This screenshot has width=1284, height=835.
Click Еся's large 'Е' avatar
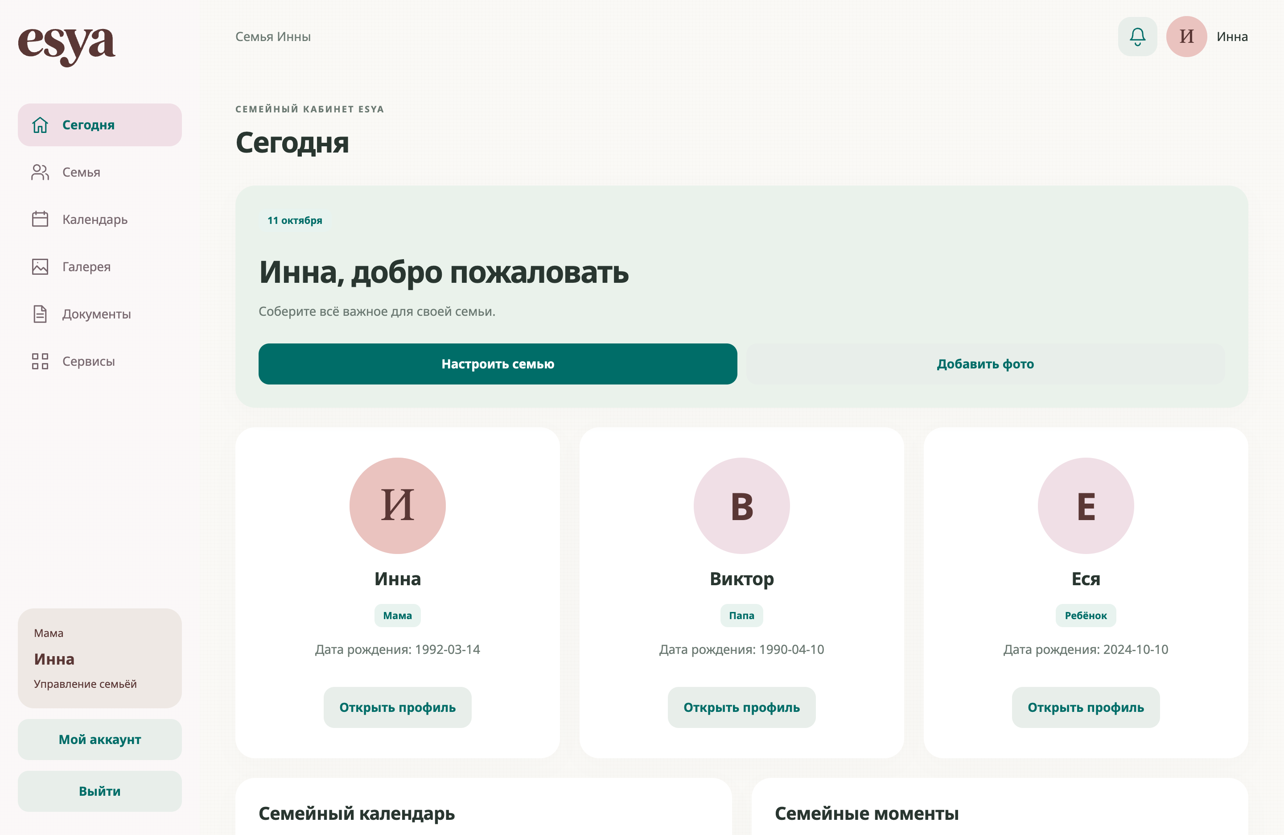pyautogui.click(x=1086, y=506)
